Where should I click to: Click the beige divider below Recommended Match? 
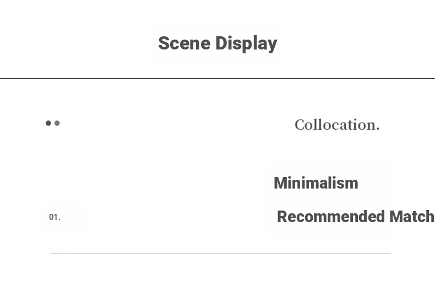tap(221, 253)
